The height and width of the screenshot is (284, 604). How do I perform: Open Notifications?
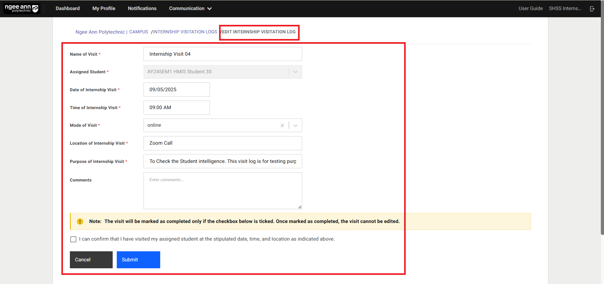coord(142,8)
